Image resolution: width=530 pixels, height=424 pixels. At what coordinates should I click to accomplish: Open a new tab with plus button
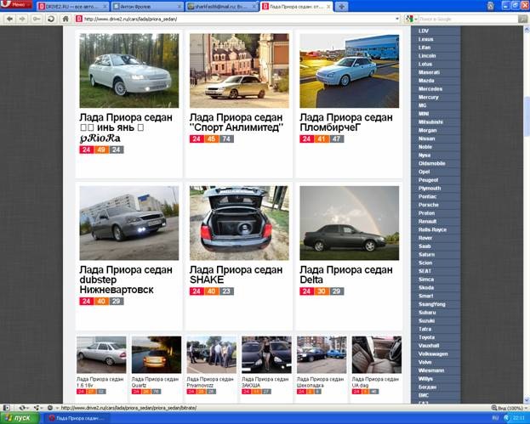pos(341,7)
